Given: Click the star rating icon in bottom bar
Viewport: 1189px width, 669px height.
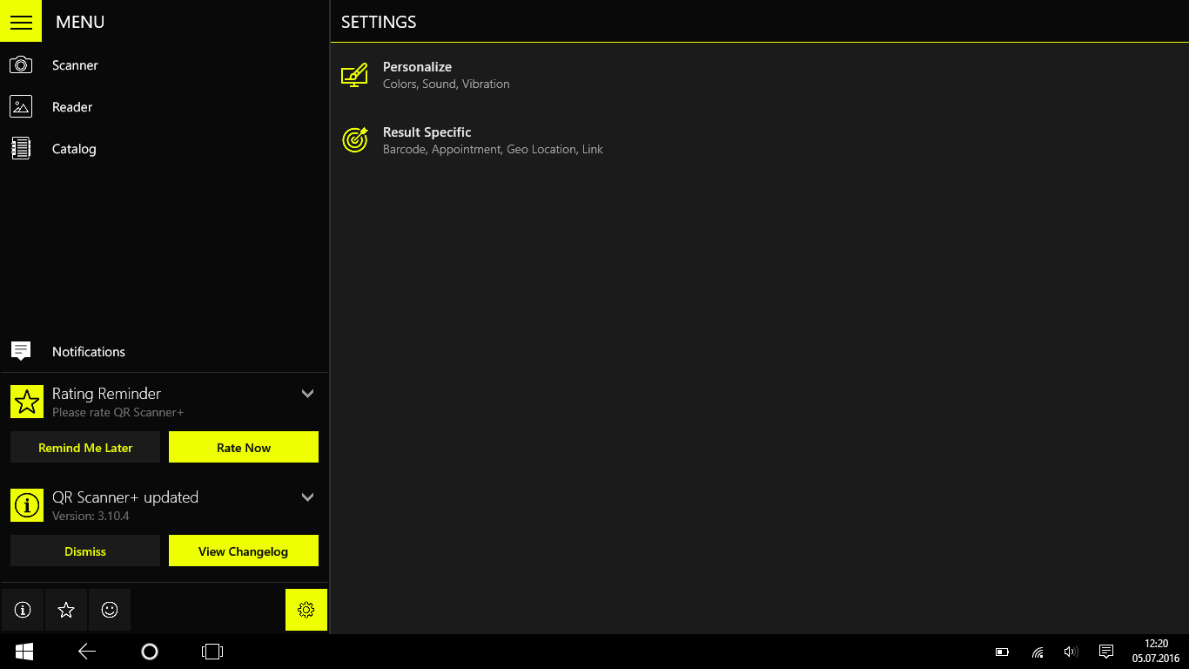Looking at the screenshot, I should point(65,610).
